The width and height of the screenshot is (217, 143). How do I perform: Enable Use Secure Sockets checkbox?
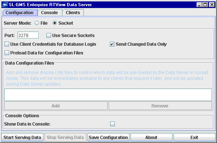(x=49, y=36)
